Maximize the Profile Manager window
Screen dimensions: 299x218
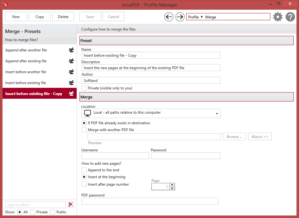[279, 4]
